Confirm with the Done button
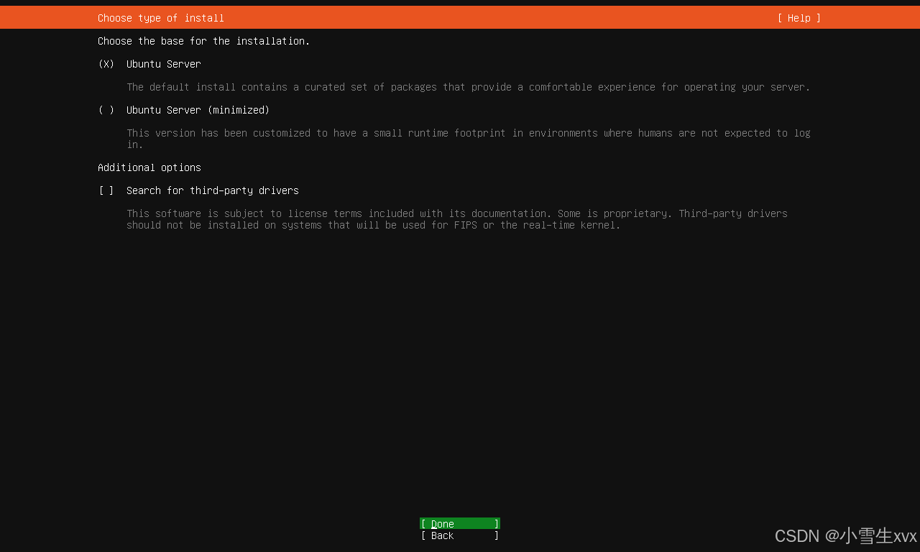This screenshot has height=552, width=920. (x=460, y=524)
